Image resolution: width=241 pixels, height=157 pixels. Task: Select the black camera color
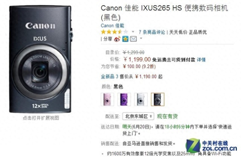click(x=157, y=99)
